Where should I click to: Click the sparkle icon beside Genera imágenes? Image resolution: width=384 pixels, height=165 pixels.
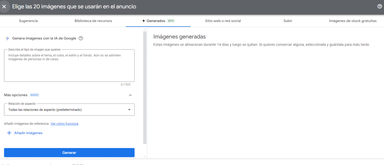coord(7,38)
